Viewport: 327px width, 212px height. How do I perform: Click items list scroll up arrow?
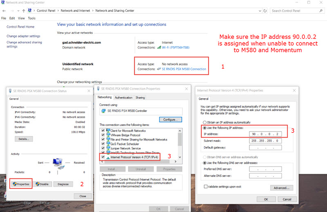pyautogui.click(x=180, y=131)
